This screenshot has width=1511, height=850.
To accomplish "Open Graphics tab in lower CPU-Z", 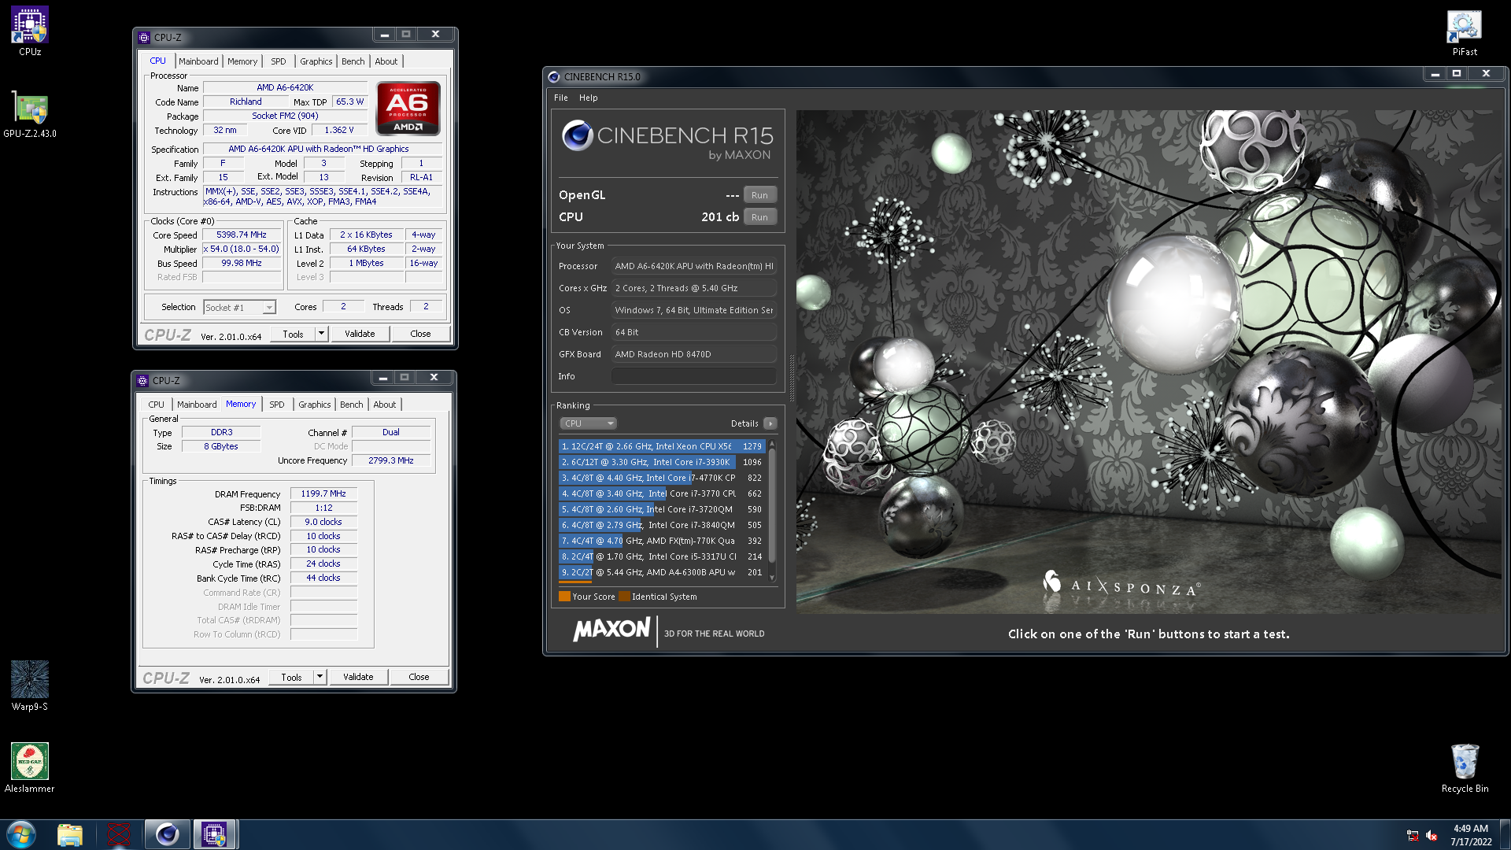I will (x=315, y=405).
